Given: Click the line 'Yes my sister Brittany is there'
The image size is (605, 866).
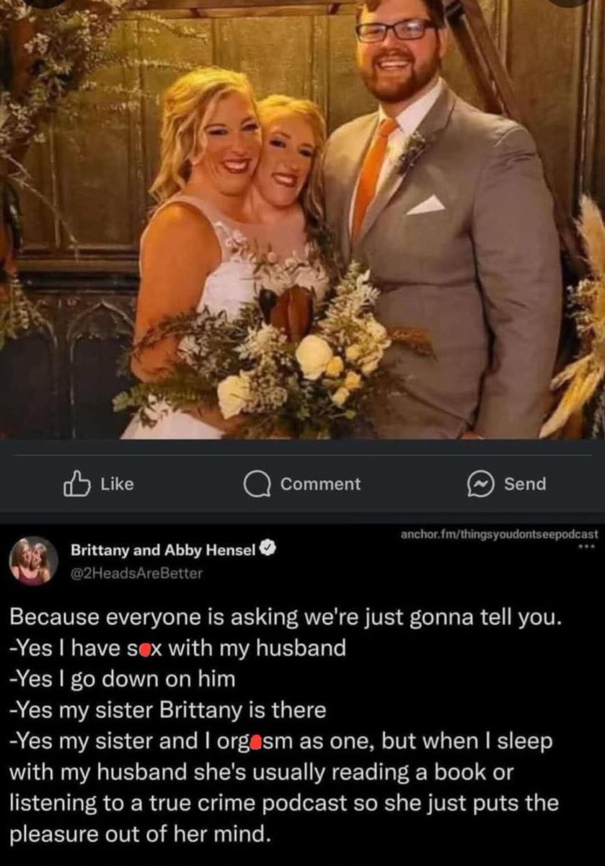Looking at the screenshot, I should pos(167,711).
